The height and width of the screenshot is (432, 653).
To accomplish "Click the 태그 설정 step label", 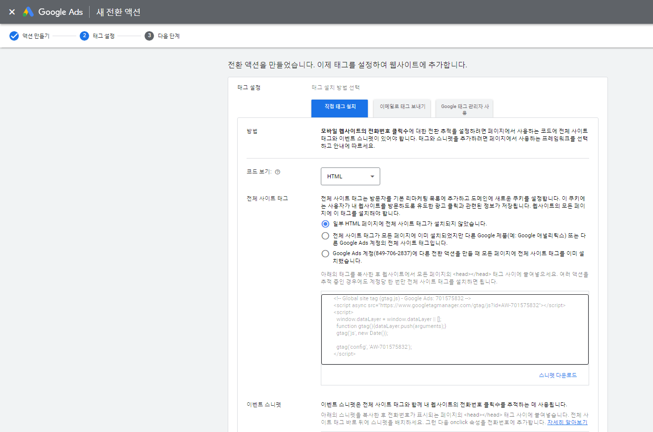I will coord(110,36).
